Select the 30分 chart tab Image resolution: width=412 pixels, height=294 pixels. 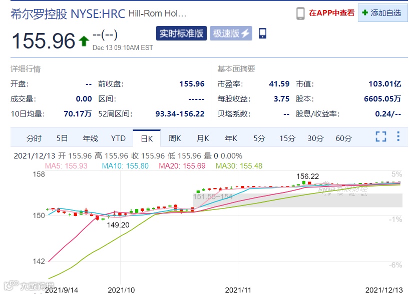pos(315,138)
